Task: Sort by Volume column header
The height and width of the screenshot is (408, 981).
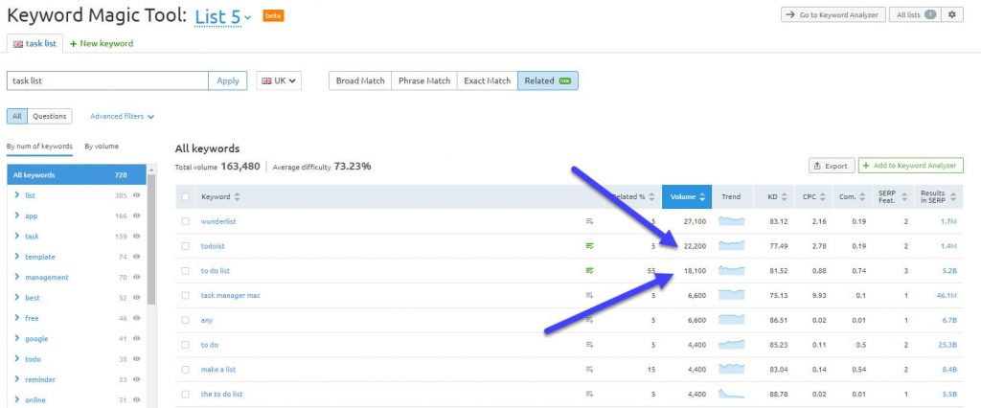Action: click(687, 197)
